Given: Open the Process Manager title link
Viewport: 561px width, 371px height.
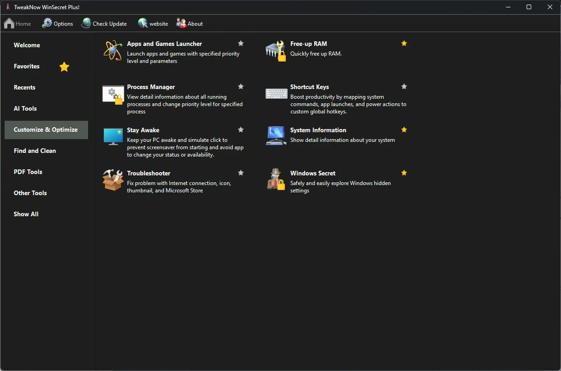Looking at the screenshot, I should pos(151,87).
